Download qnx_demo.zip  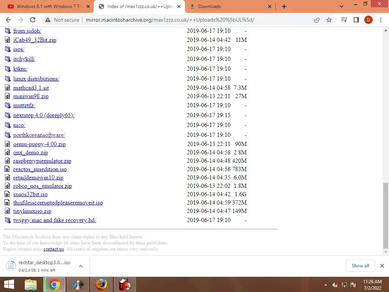point(30,153)
